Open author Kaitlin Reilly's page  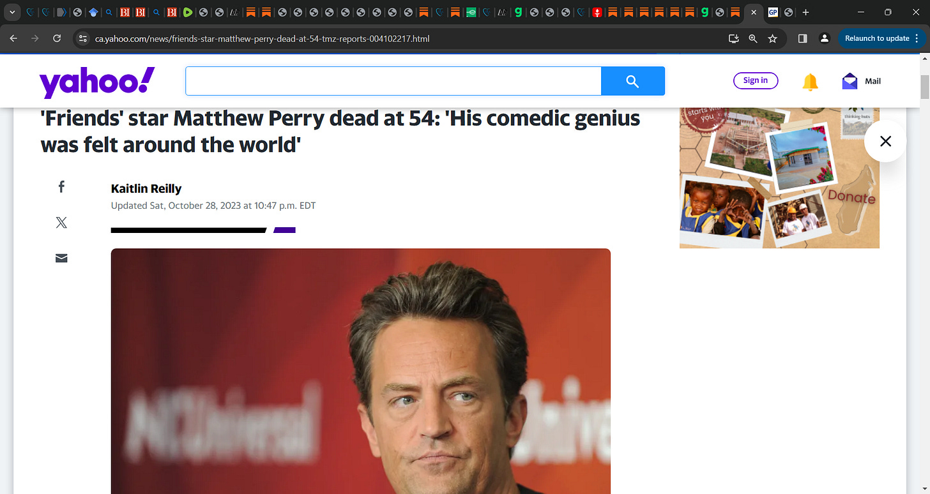coord(146,188)
